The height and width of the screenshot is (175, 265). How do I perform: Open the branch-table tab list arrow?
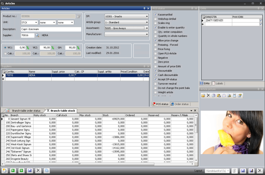(x=191, y=111)
